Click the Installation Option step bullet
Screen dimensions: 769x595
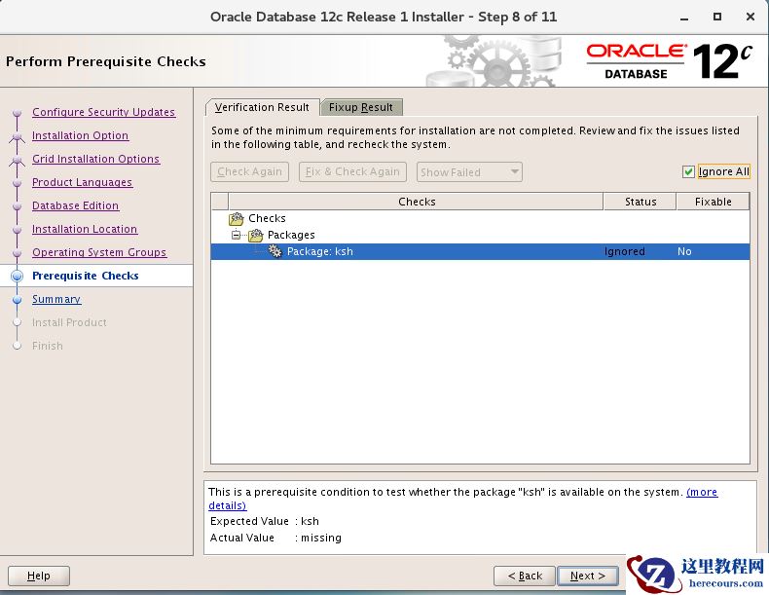18,136
